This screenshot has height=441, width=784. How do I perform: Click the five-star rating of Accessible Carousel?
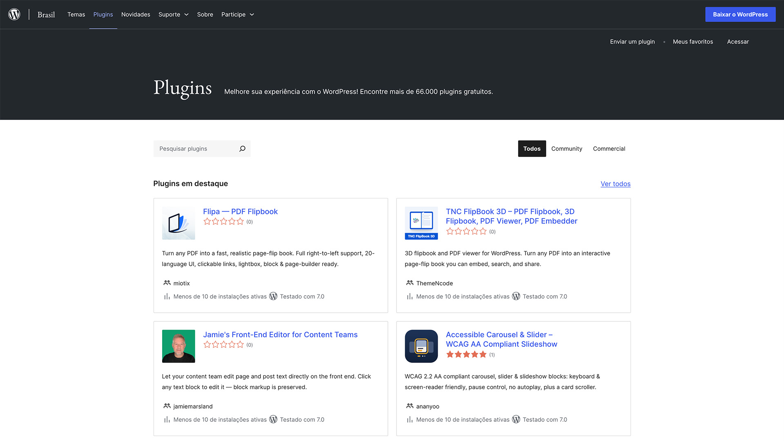(466, 354)
